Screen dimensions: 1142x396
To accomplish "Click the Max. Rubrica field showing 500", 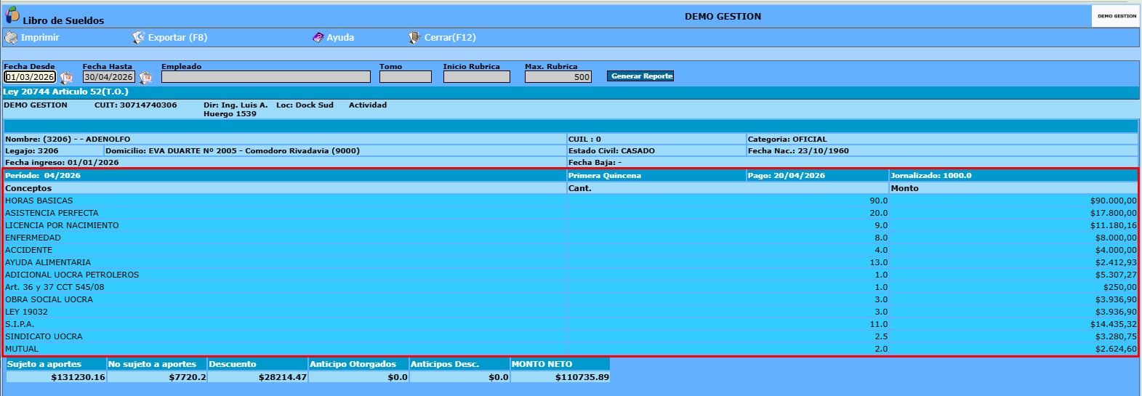I will click(558, 76).
